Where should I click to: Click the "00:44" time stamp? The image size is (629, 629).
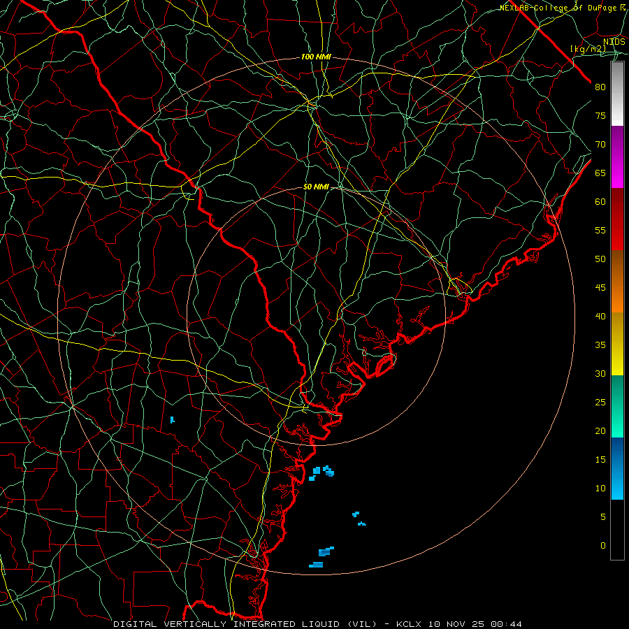tap(507, 624)
